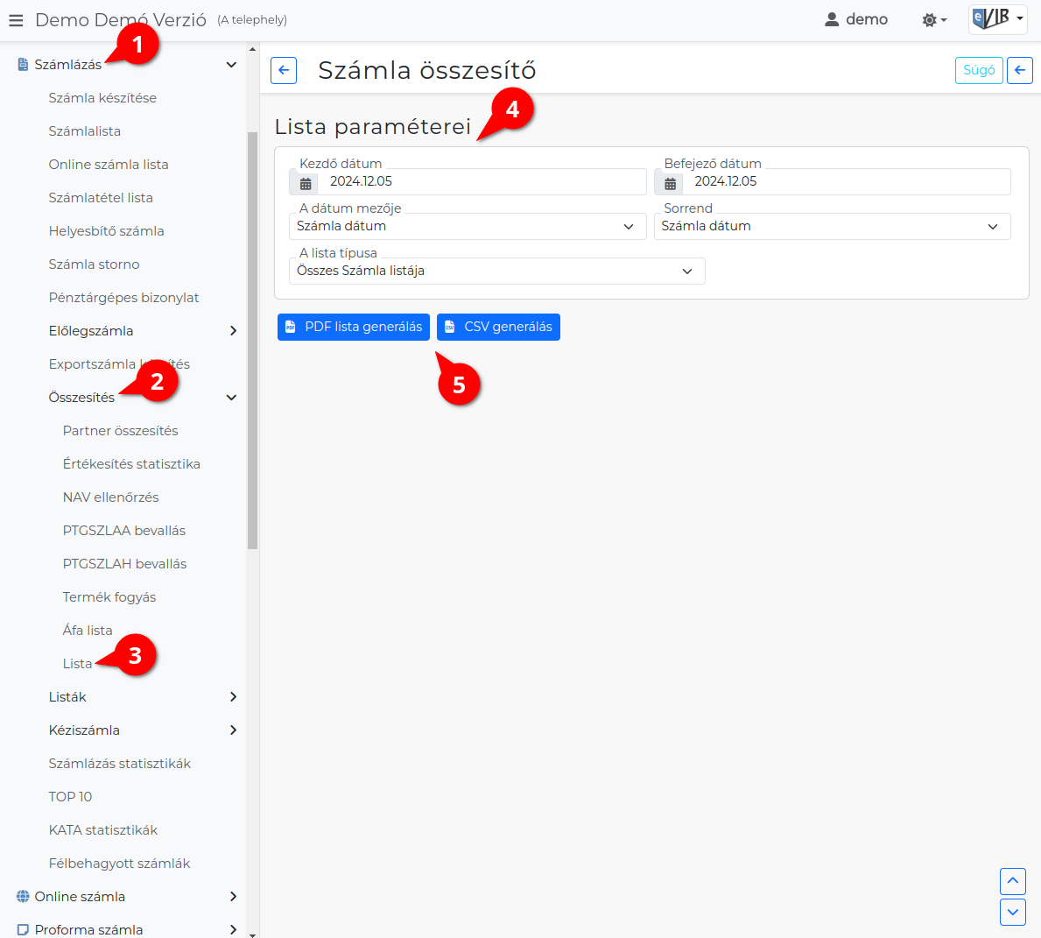Click PDF lista generálás button
This screenshot has height=938, width=1041.
[354, 327]
